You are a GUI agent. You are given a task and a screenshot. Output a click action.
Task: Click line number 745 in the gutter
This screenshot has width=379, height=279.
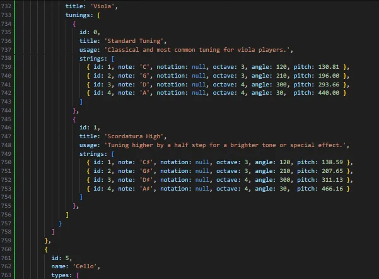(x=6, y=119)
